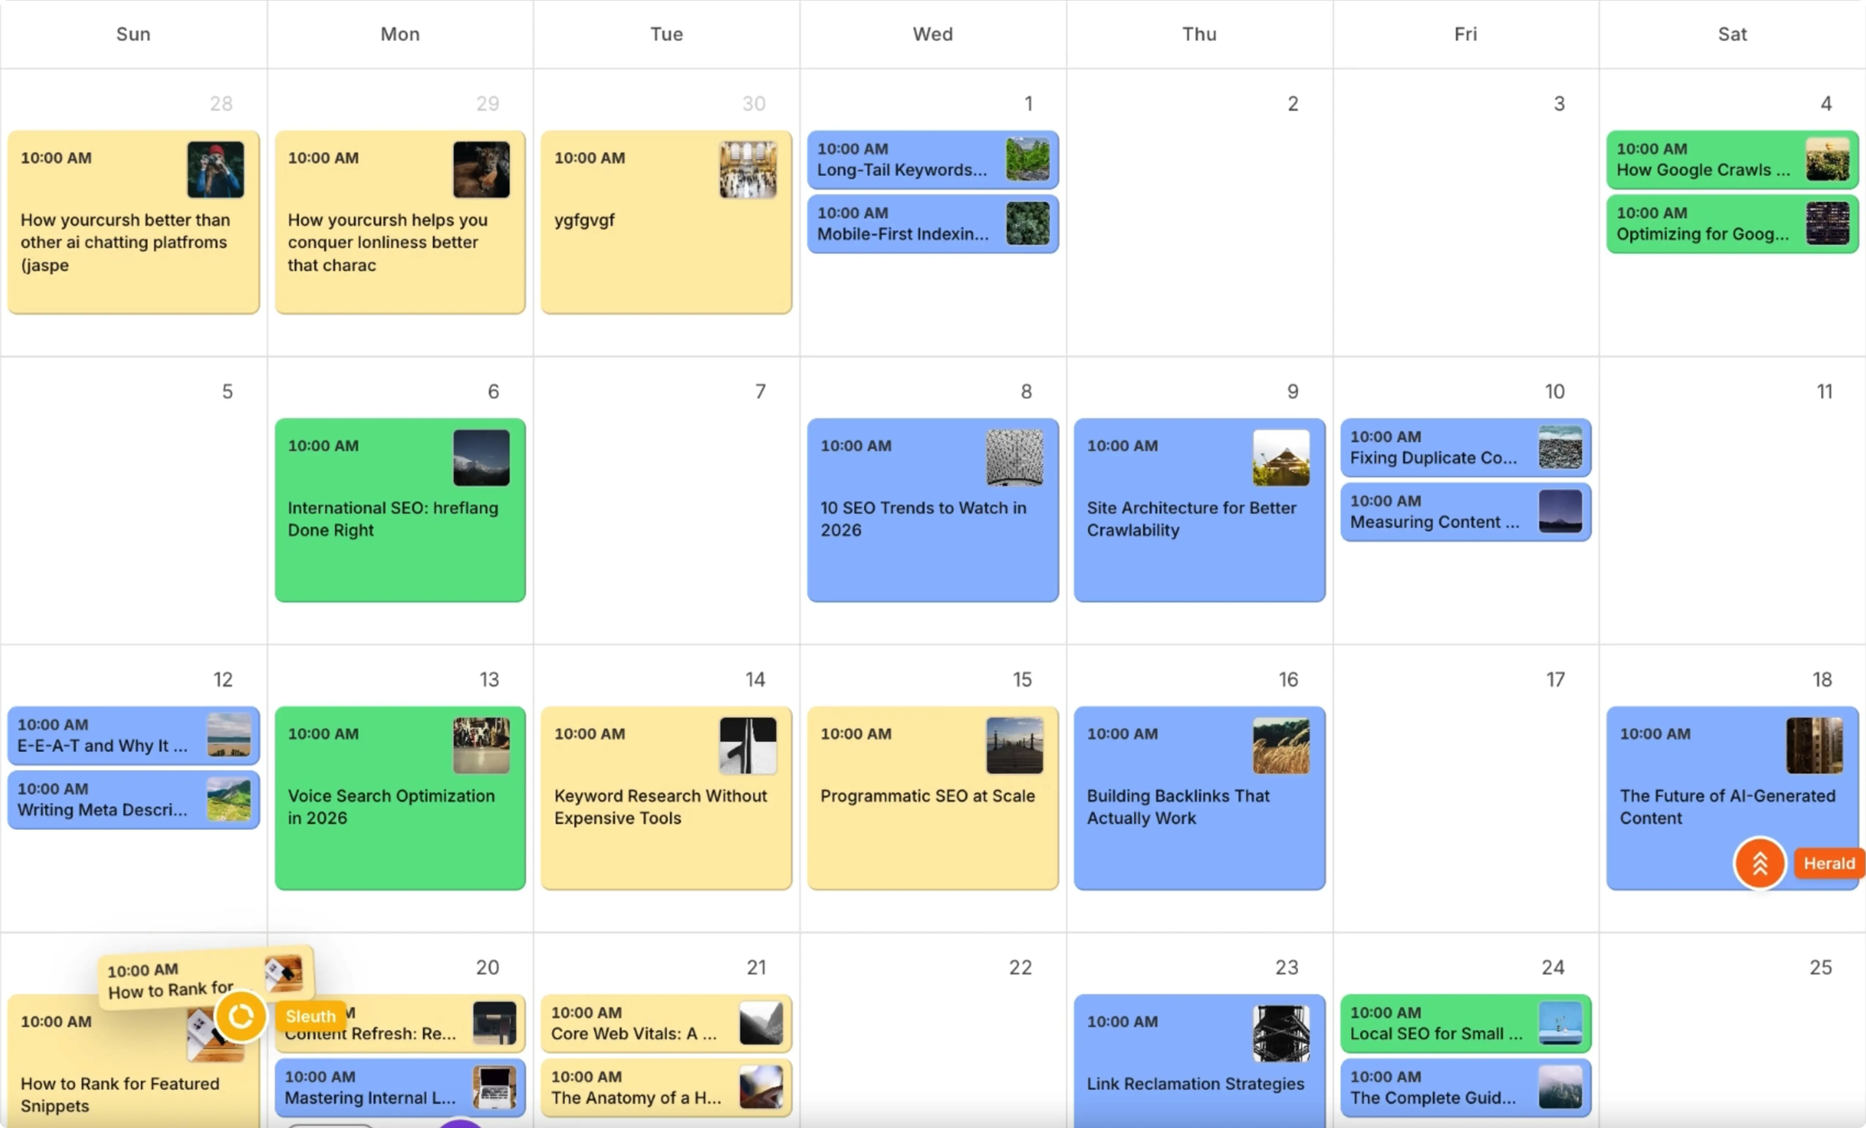The height and width of the screenshot is (1128, 1866).
Task: Click the hut thumbnail on Site Architecture card
Action: pyautogui.click(x=1281, y=458)
